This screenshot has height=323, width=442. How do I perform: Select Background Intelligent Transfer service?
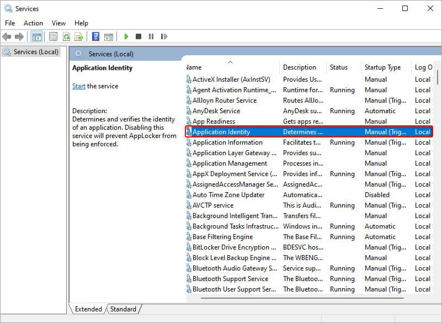point(309,216)
